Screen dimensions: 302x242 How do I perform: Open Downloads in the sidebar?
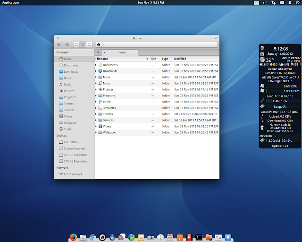[70, 72]
